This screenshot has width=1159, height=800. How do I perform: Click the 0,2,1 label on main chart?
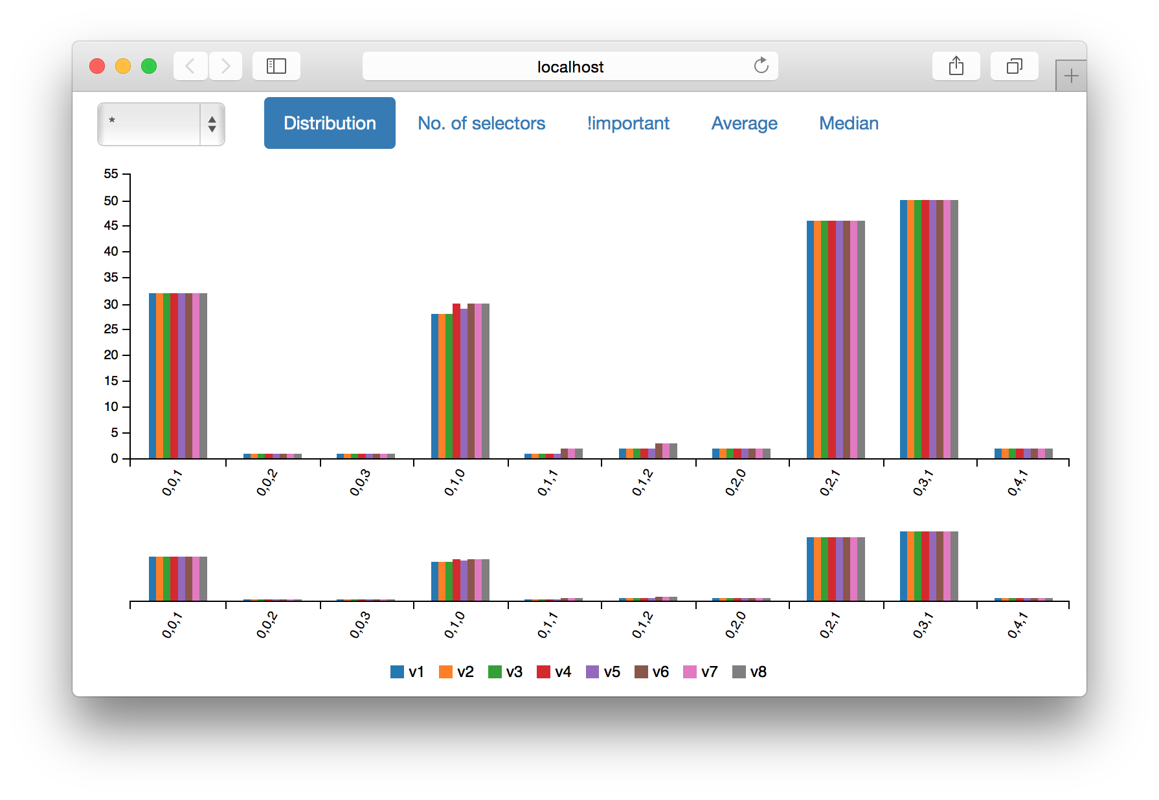pos(830,483)
